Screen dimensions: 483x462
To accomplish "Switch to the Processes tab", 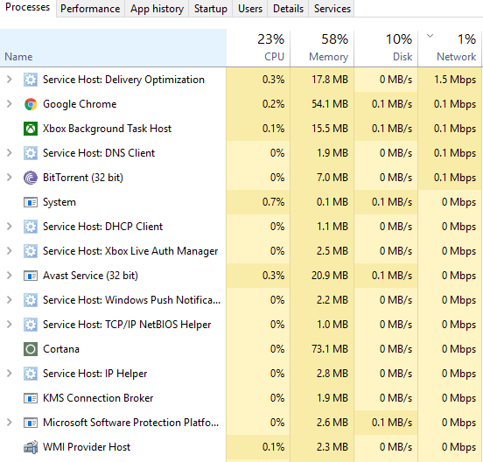I will (x=28, y=7).
